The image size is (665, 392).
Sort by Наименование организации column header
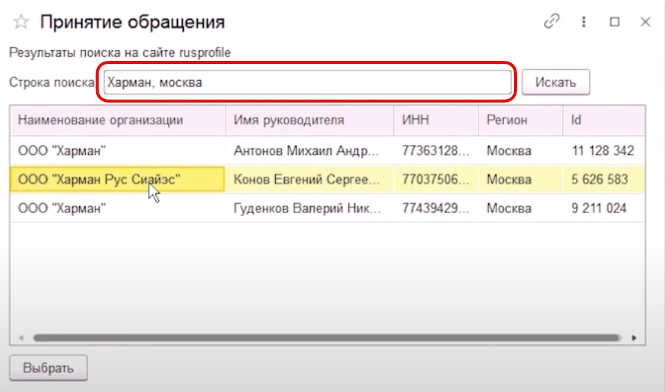117,120
